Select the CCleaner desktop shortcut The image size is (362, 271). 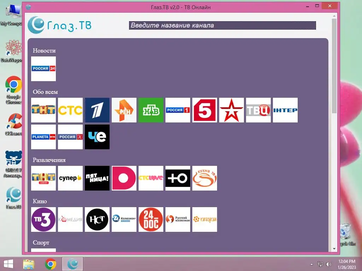coord(13,125)
